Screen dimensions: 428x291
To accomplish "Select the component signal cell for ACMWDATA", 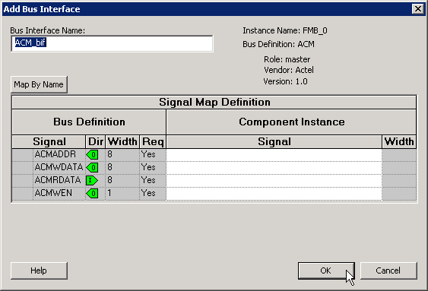I will (274, 167).
